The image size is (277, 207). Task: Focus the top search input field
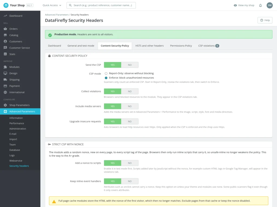101,5
